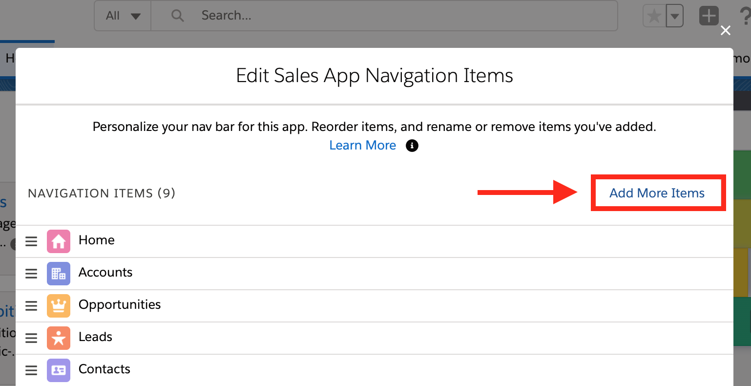Click the orange Leads icon

(59, 338)
